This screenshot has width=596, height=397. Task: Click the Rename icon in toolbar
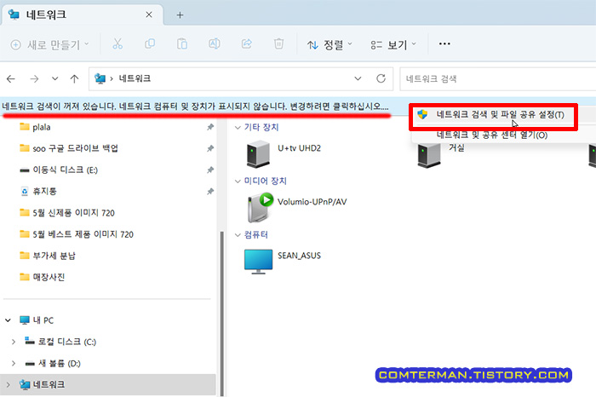[214, 44]
